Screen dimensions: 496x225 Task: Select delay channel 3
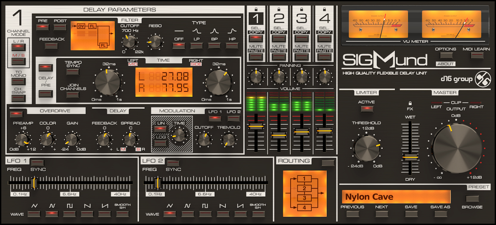301,18
